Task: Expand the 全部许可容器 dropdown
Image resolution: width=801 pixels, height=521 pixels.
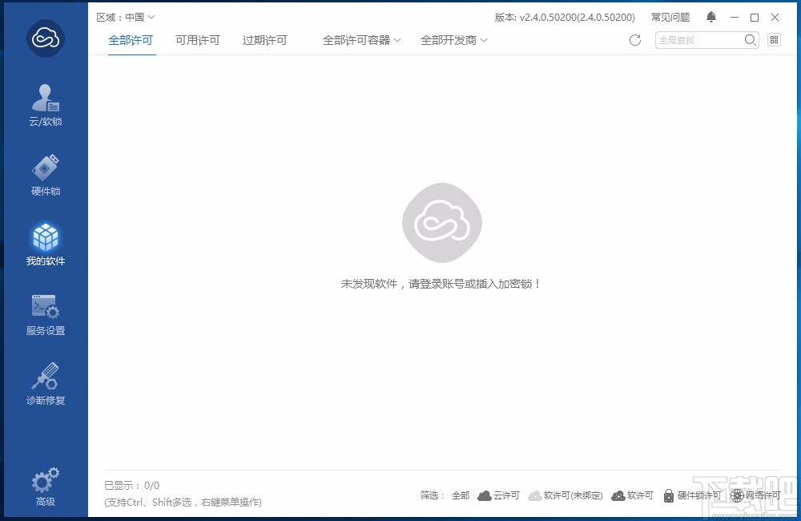Action: tap(361, 38)
